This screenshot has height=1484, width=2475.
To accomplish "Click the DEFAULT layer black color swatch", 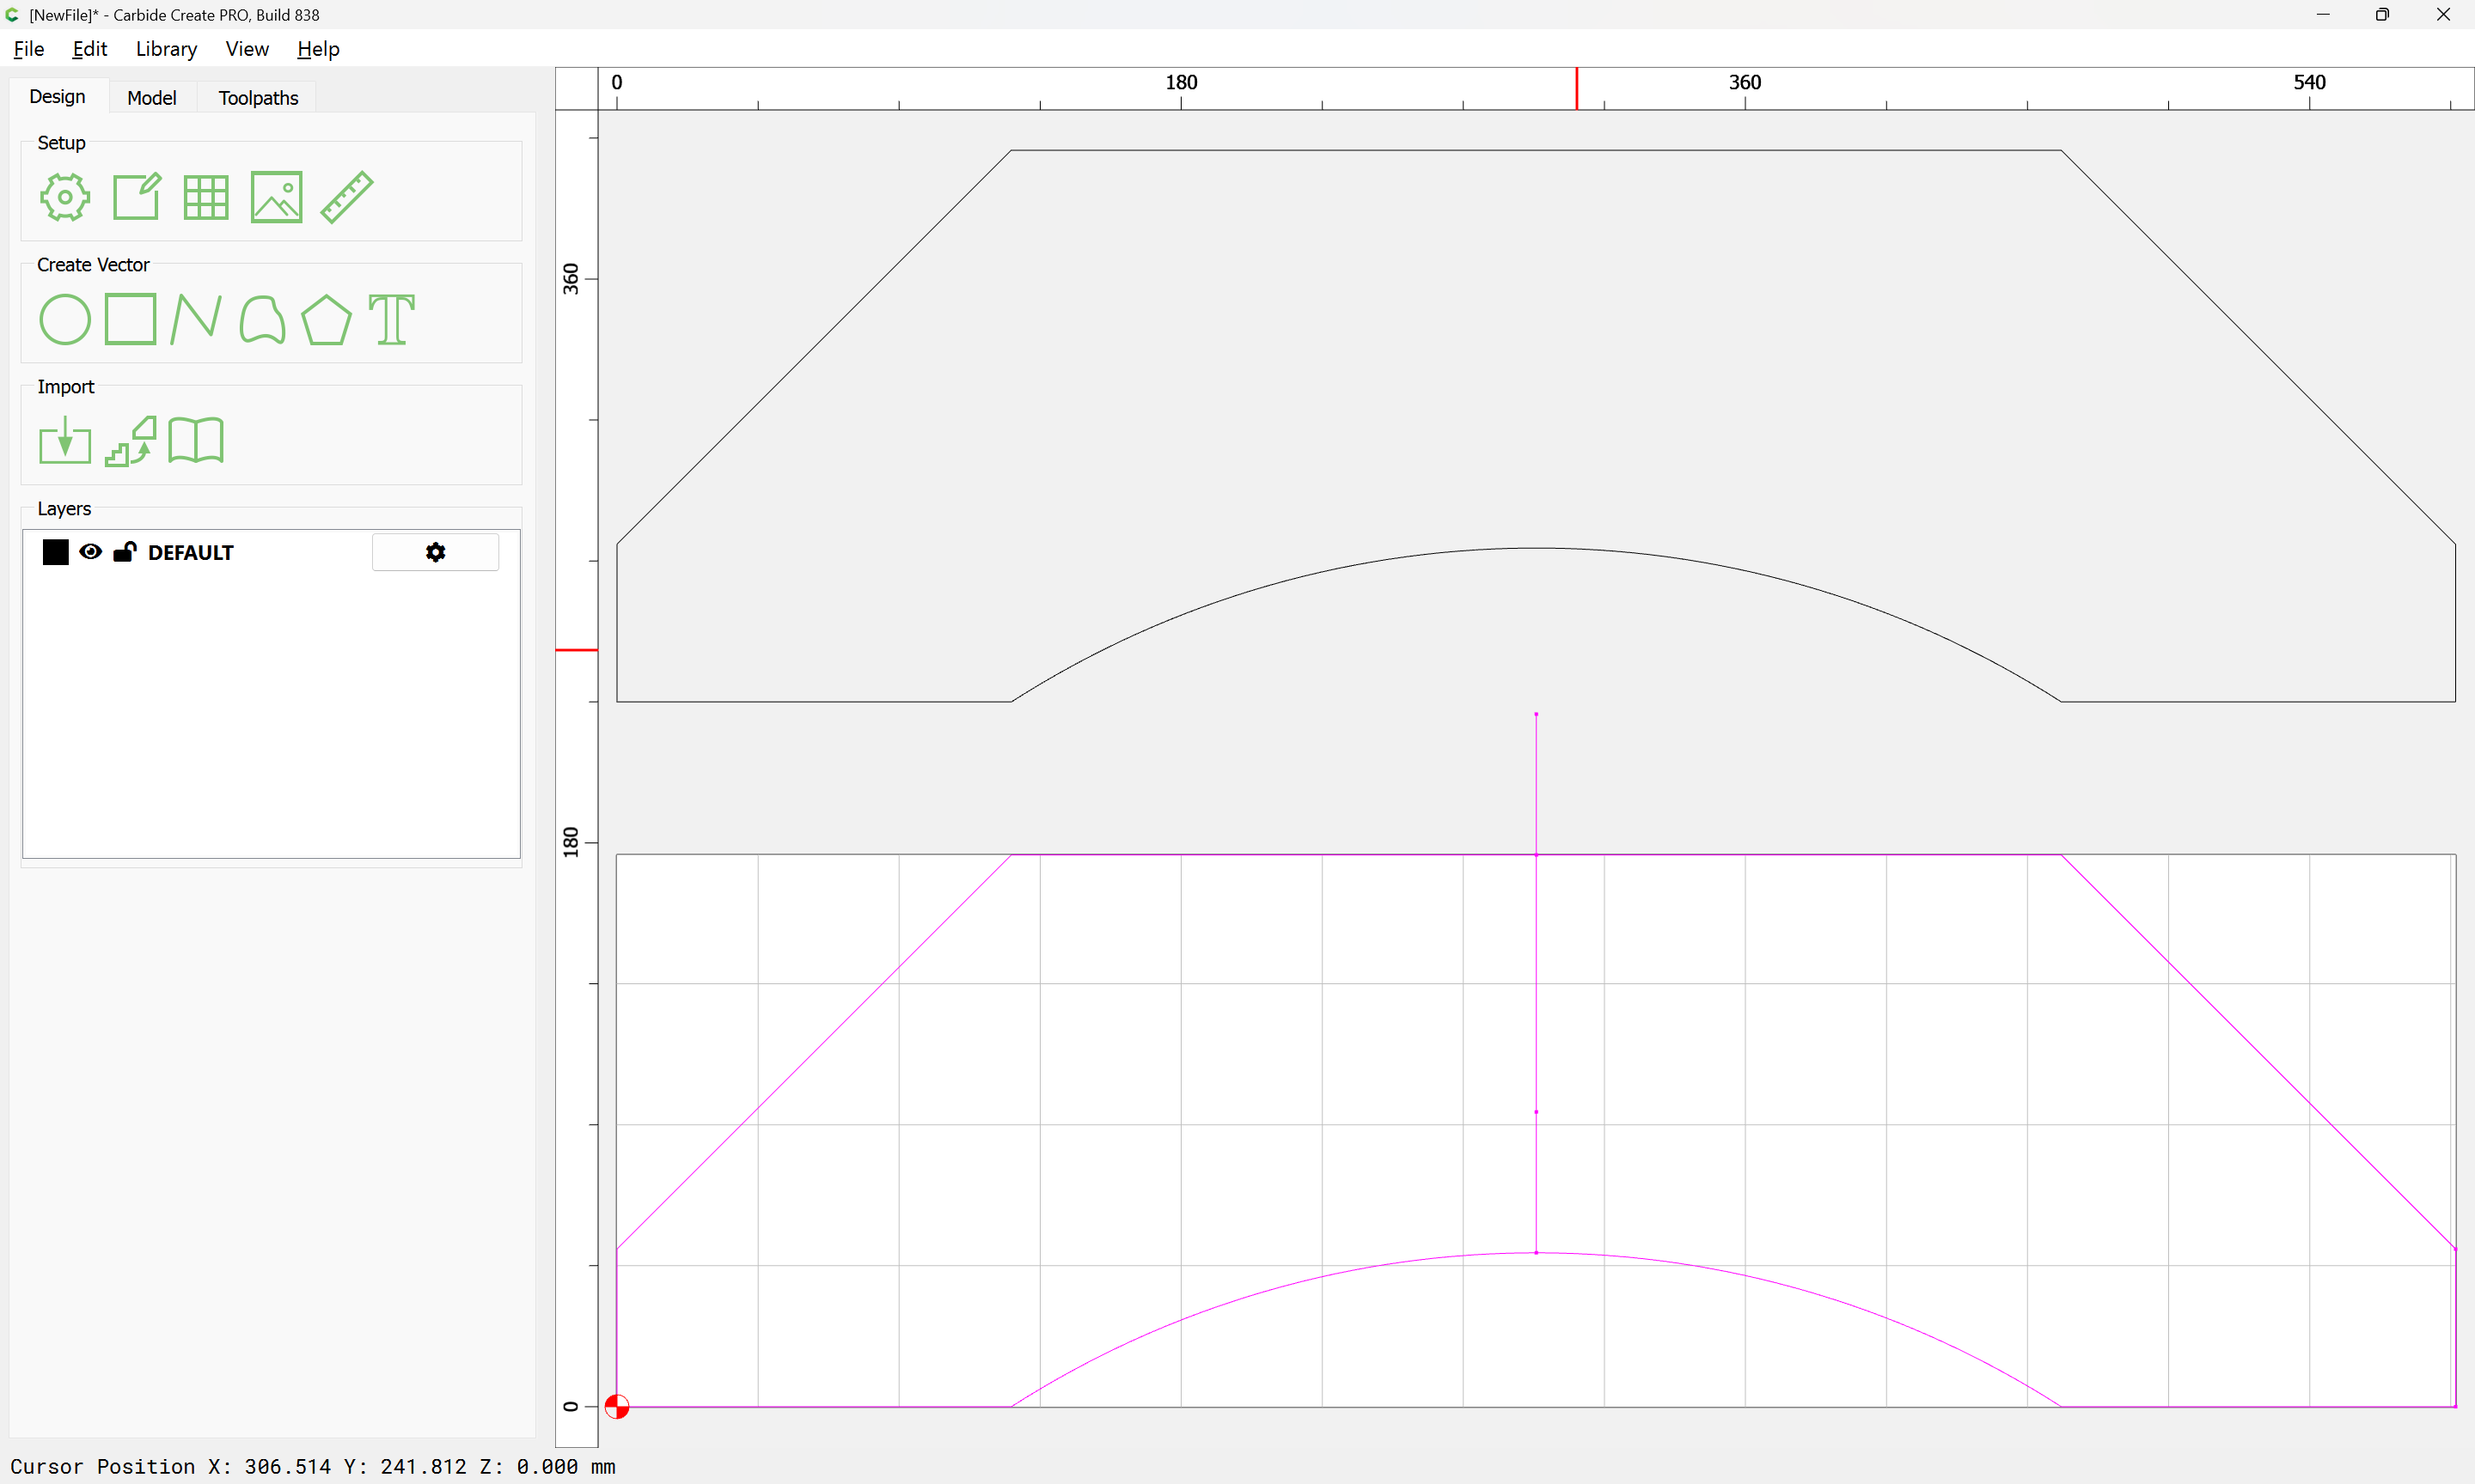I will (56, 552).
